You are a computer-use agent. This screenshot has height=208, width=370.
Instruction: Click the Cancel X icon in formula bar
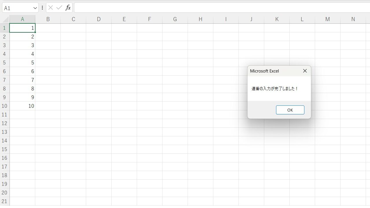[51, 8]
